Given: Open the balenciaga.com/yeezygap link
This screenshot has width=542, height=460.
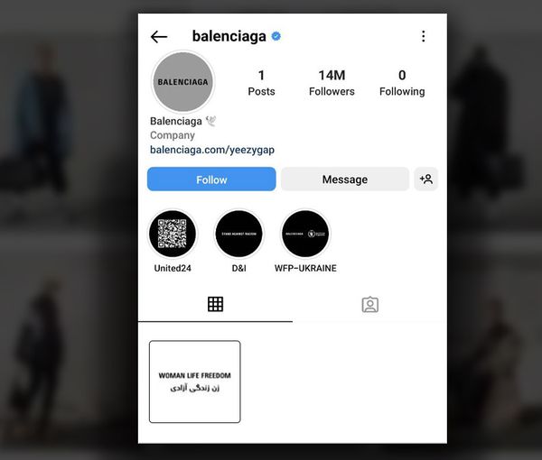Looking at the screenshot, I should (x=212, y=150).
